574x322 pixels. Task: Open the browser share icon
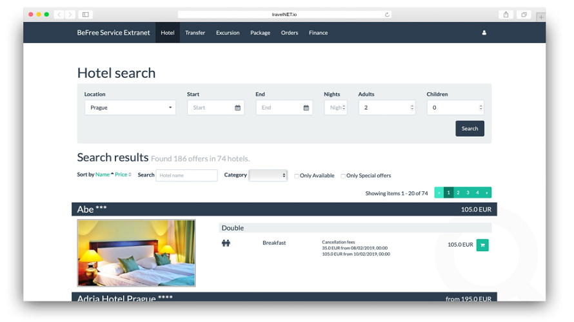tap(506, 15)
